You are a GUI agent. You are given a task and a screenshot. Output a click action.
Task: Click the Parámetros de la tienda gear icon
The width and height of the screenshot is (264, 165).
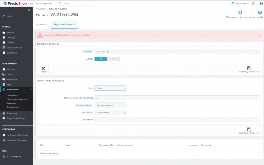(4, 135)
